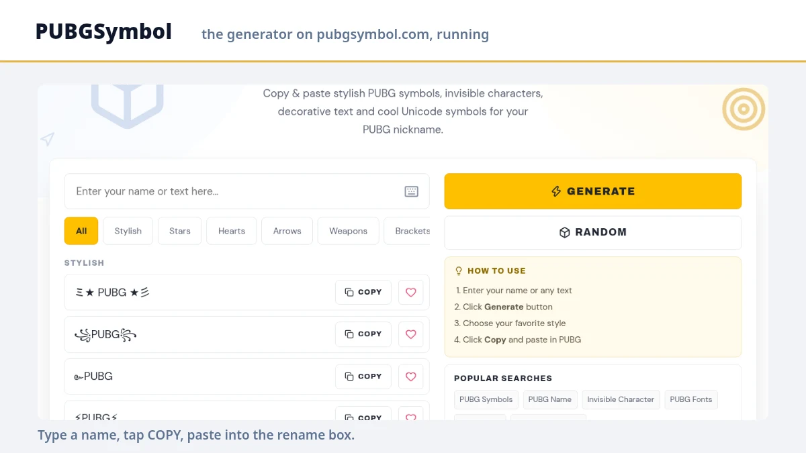The image size is (806, 453).
Task: Click the ๛PUBG styled text
Action: point(93,376)
